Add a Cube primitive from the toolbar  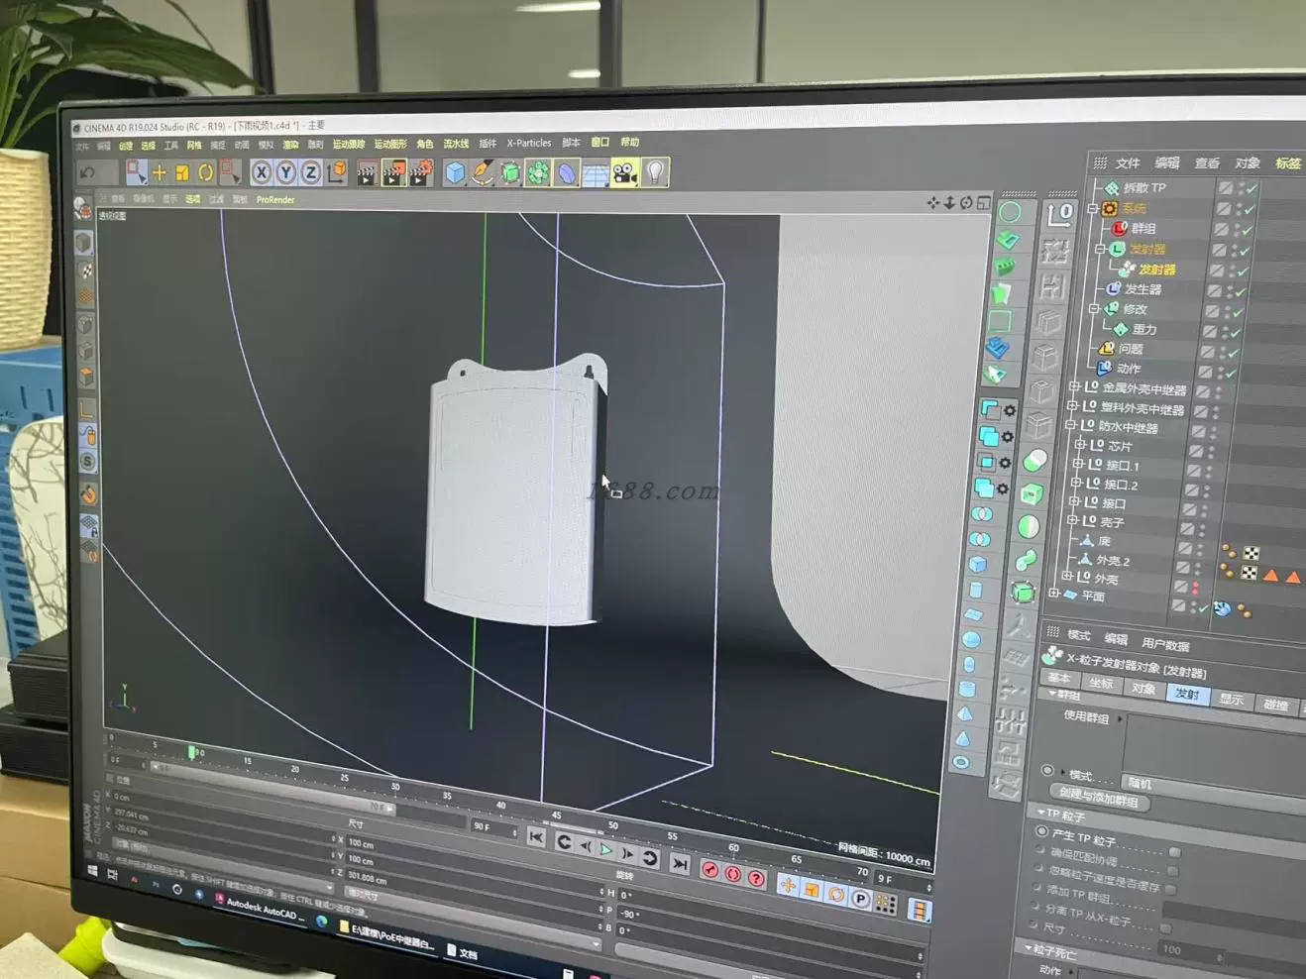coord(454,173)
